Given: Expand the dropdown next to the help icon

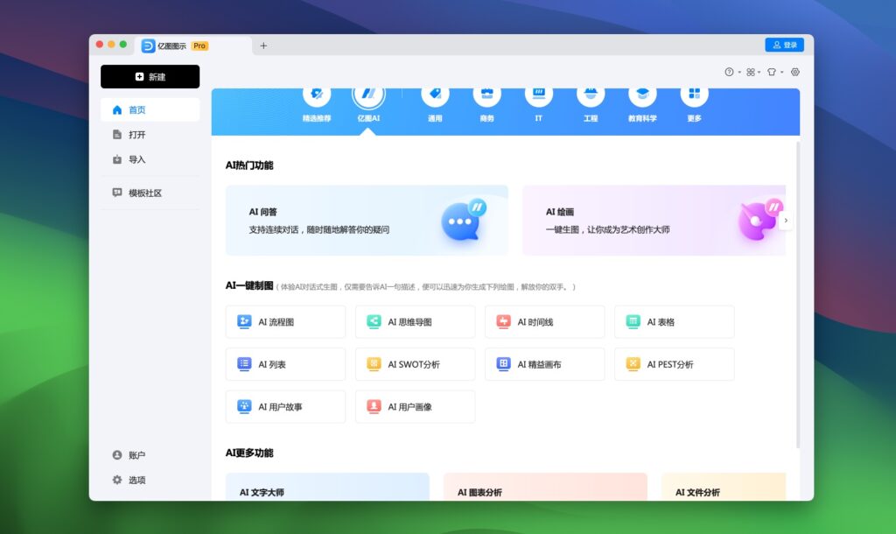Looking at the screenshot, I should tap(740, 73).
